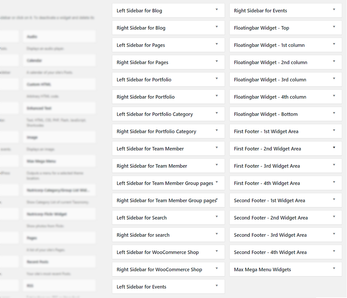The width and height of the screenshot is (347, 298).
Task: Click the Right Sidebar for Pages arrow icon
Action: click(x=217, y=61)
